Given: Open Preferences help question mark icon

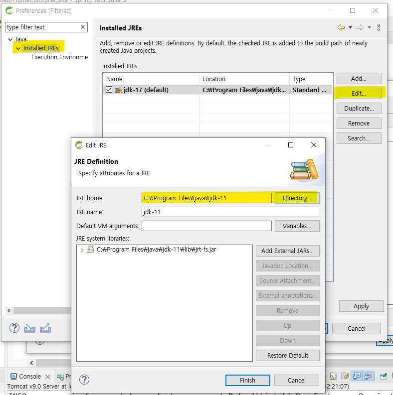Looking at the screenshot, I should [14, 328].
